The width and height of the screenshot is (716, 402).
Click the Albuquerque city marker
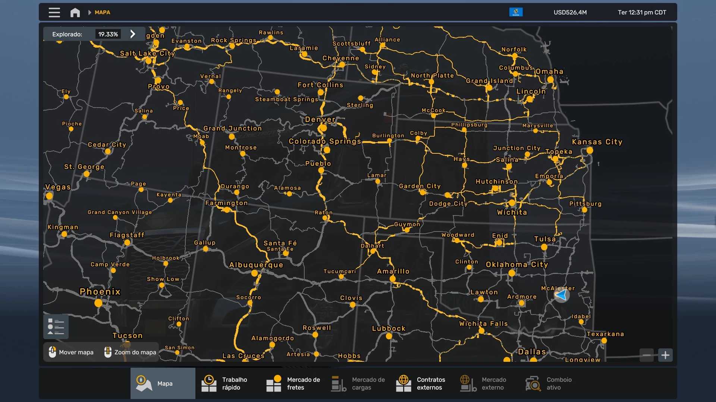tap(254, 273)
